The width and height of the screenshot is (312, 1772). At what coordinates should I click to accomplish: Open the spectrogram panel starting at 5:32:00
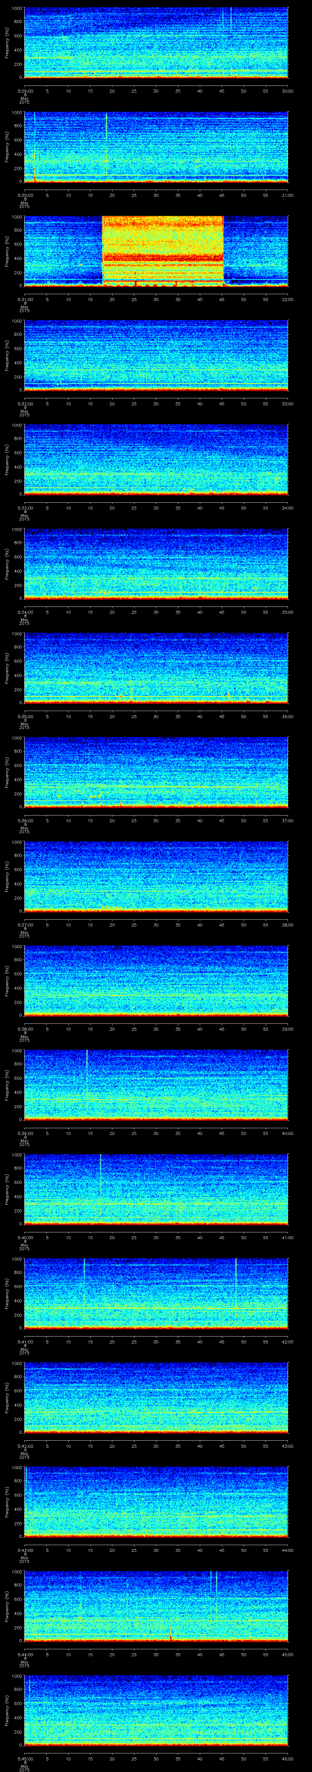156,355
